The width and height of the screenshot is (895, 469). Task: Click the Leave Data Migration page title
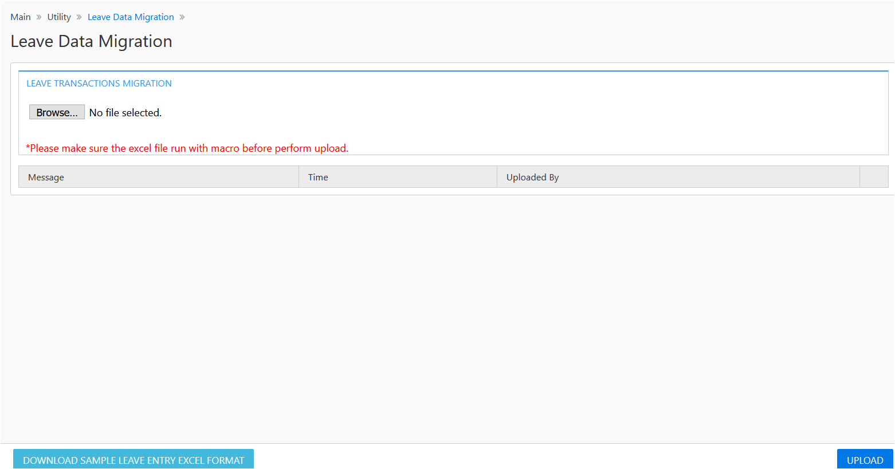point(92,41)
